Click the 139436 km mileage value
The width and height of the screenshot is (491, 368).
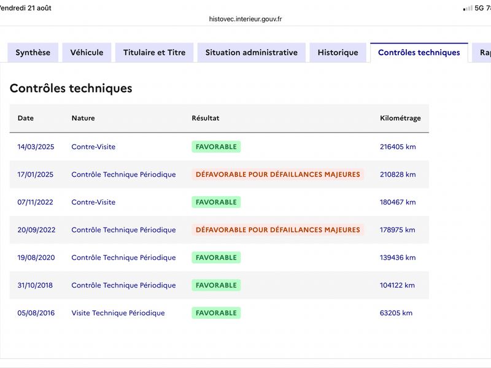point(398,258)
